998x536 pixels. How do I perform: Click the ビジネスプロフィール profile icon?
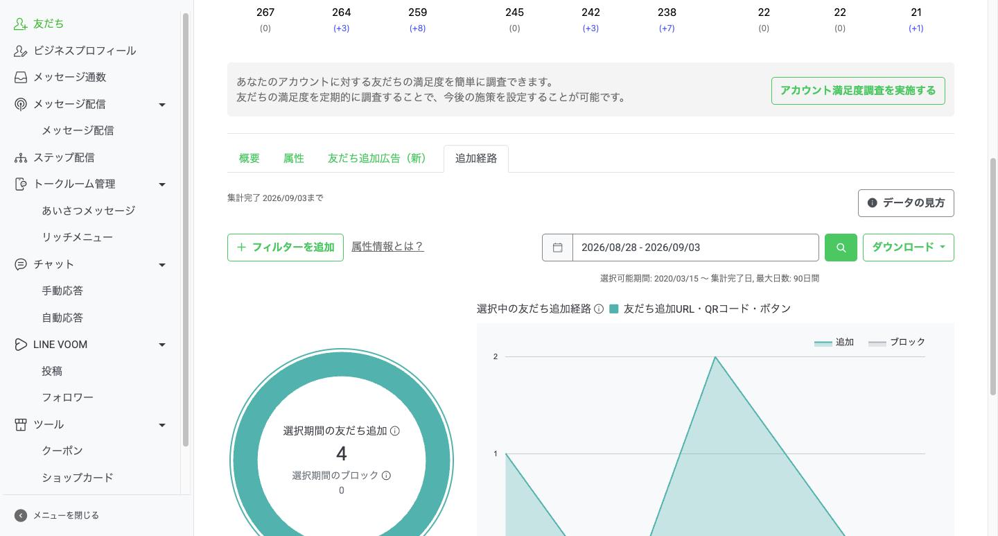click(21, 51)
